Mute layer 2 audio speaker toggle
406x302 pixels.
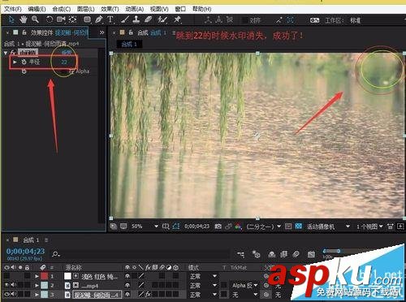pos(13,285)
